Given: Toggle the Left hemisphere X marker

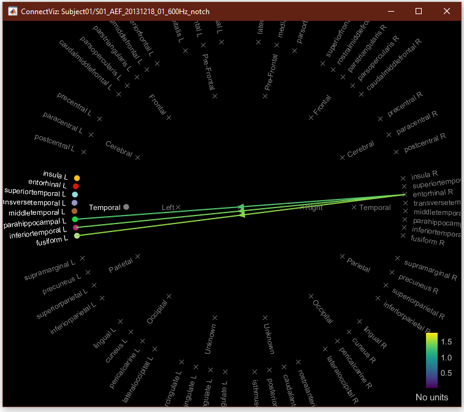Looking at the screenshot, I should tap(178, 208).
